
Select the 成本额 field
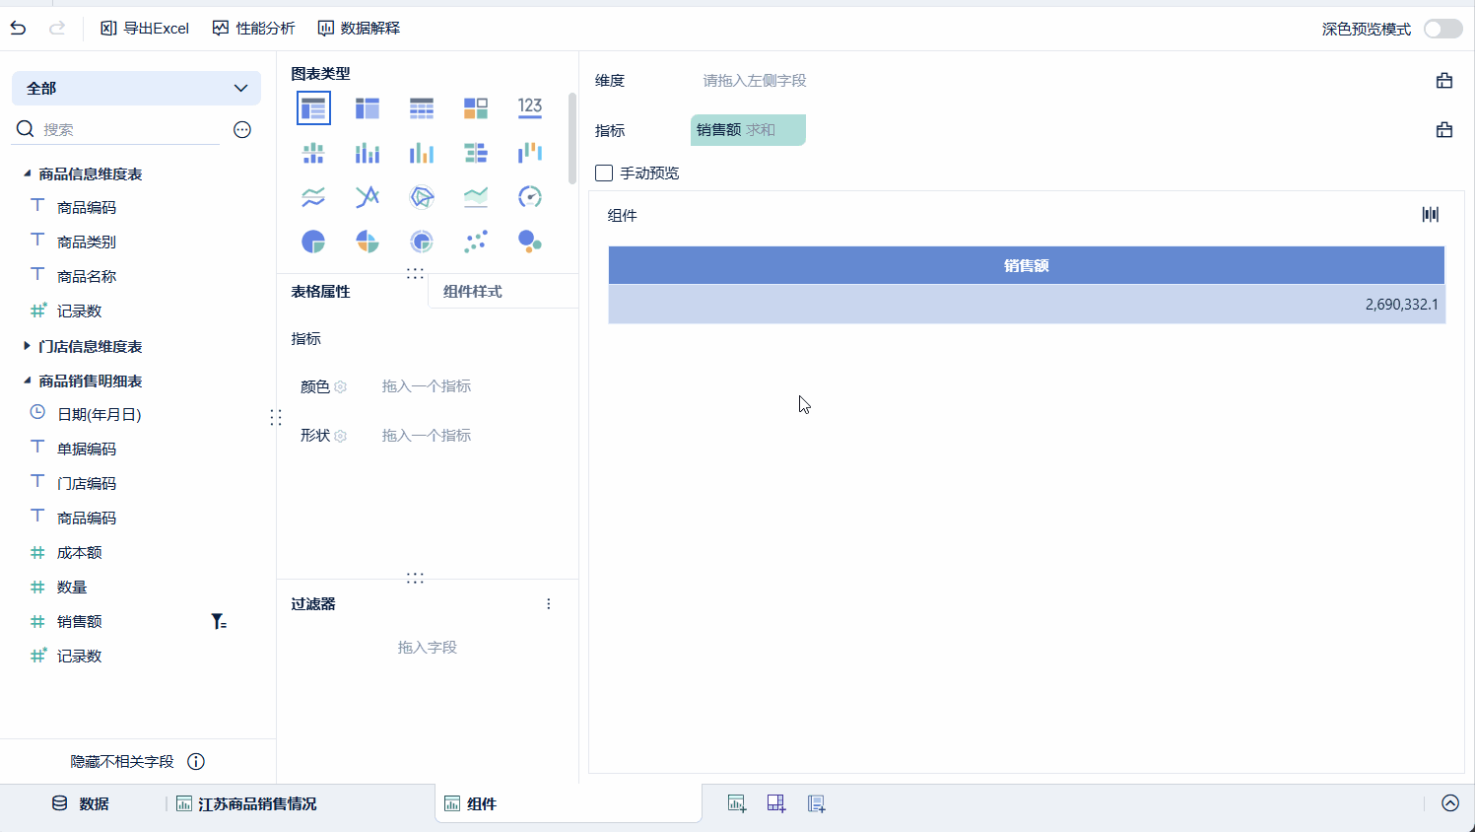pos(79,552)
